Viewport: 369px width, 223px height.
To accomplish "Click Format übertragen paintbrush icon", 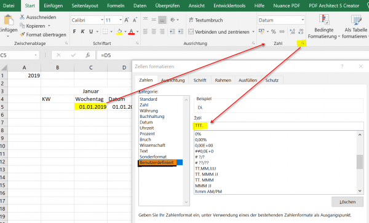I will click(22, 34).
